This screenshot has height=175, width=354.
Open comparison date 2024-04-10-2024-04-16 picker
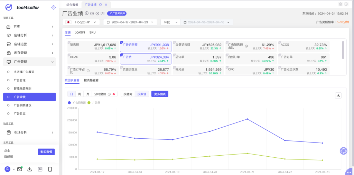click(x=207, y=22)
